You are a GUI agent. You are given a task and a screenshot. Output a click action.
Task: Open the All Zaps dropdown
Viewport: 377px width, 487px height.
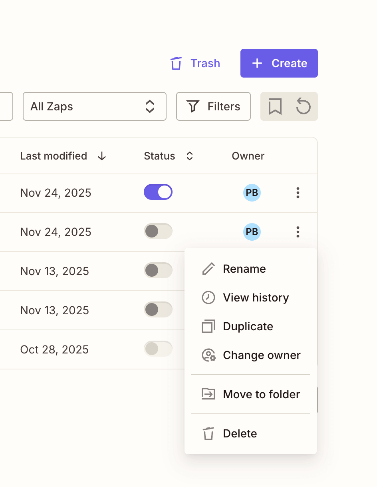pyautogui.click(x=95, y=106)
